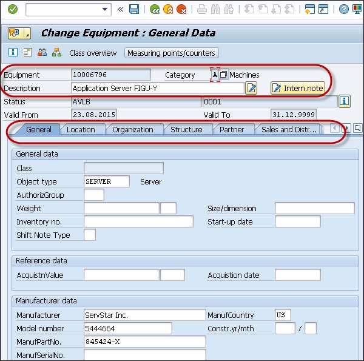The height and width of the screenshot is (361, 364).
Task: Click the Size/dimension field
Action: pos(314,208)
